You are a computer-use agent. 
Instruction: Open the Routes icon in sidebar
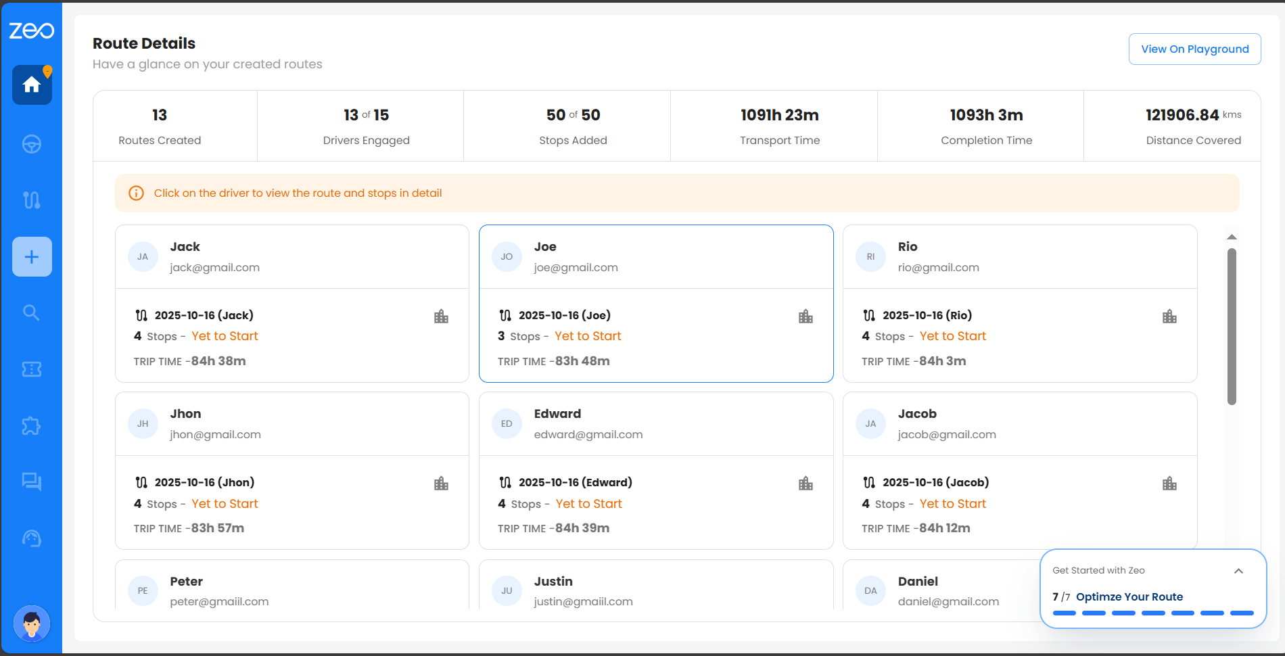tap(32, 200)
